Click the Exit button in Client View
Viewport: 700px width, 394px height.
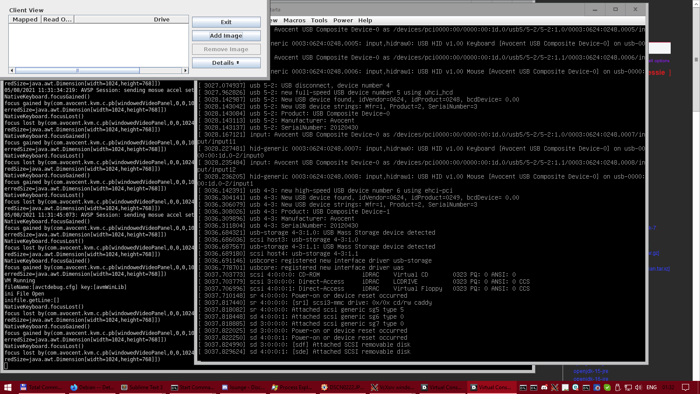click(226, 22)
